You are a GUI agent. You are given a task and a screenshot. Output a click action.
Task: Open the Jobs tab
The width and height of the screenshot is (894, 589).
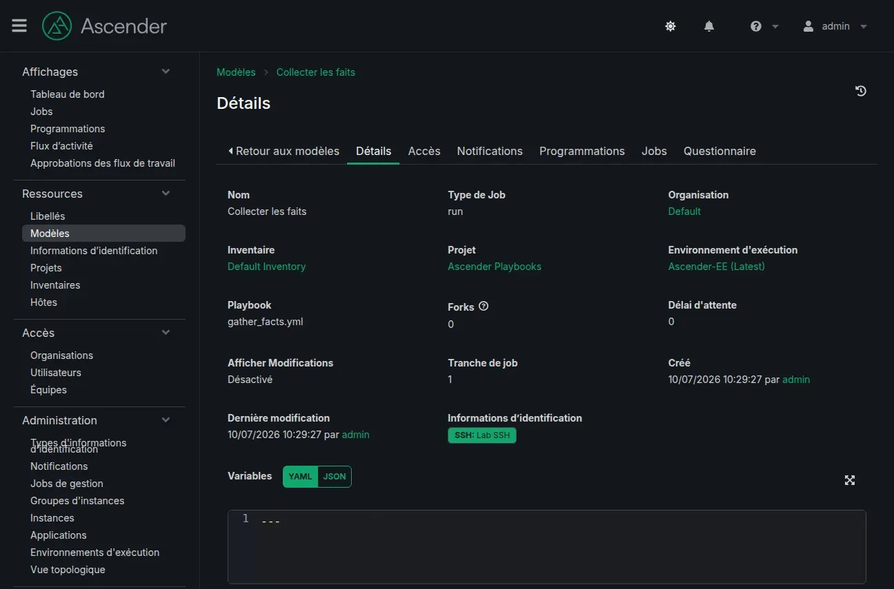point(654,151)
